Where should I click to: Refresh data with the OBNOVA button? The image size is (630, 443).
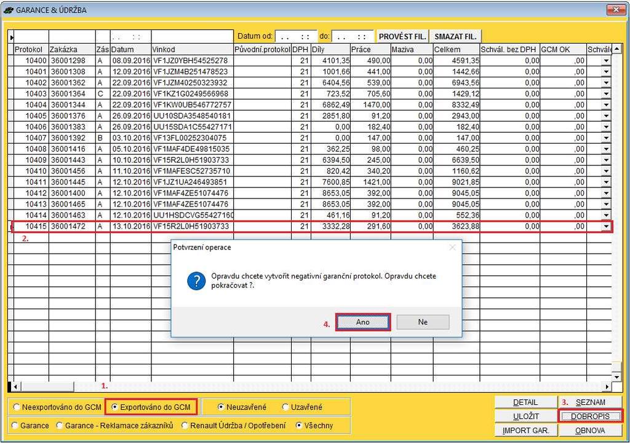(590, 431)
